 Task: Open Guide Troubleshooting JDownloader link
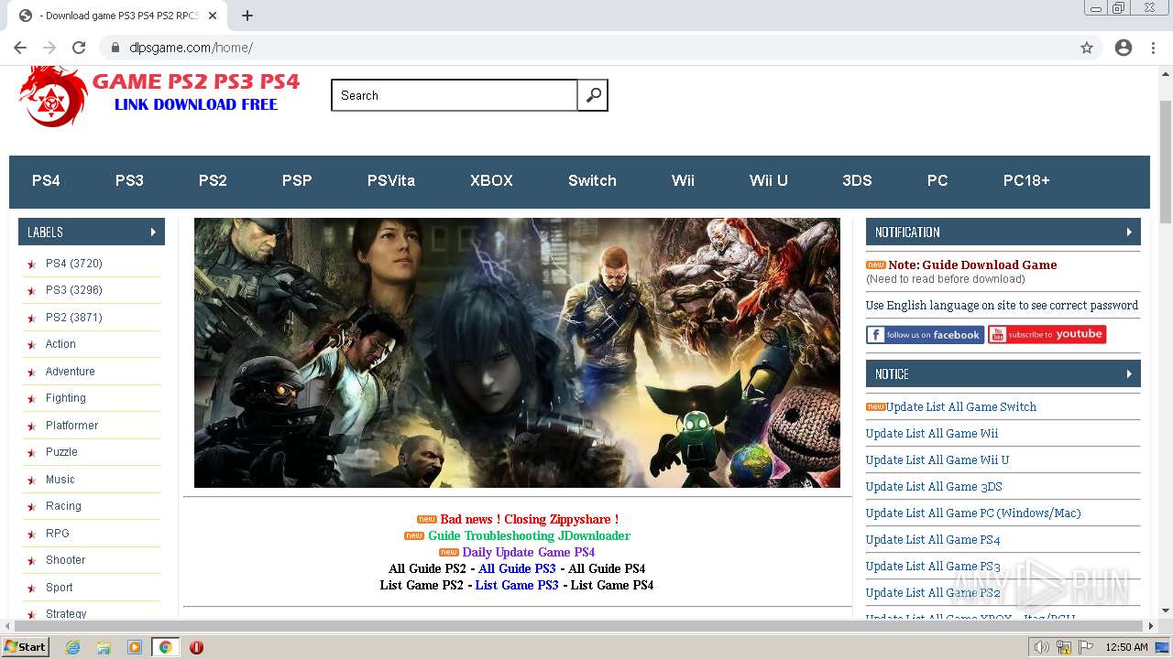529,536
